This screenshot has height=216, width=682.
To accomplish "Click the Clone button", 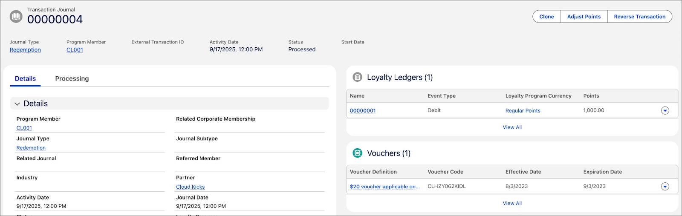I will pyautogui.click(x=546, y=17).
